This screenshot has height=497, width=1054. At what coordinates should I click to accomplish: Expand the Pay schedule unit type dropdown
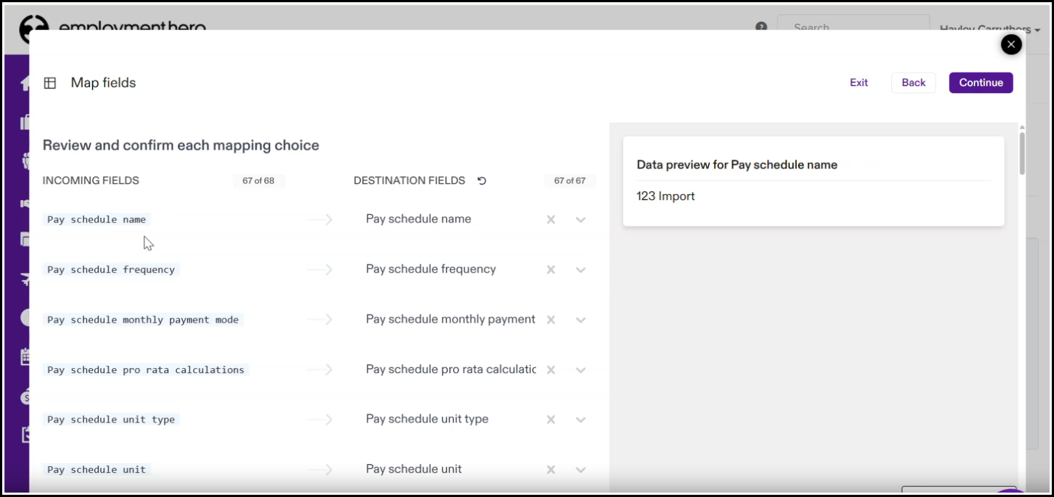(x=580, y=420)
